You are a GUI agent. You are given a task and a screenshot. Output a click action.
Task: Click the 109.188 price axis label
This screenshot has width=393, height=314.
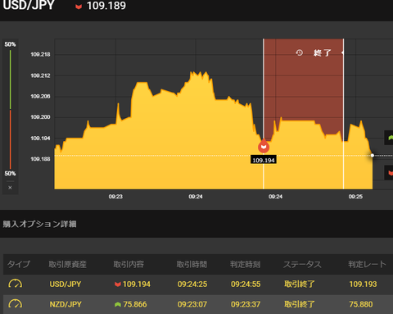coord(40,159)
